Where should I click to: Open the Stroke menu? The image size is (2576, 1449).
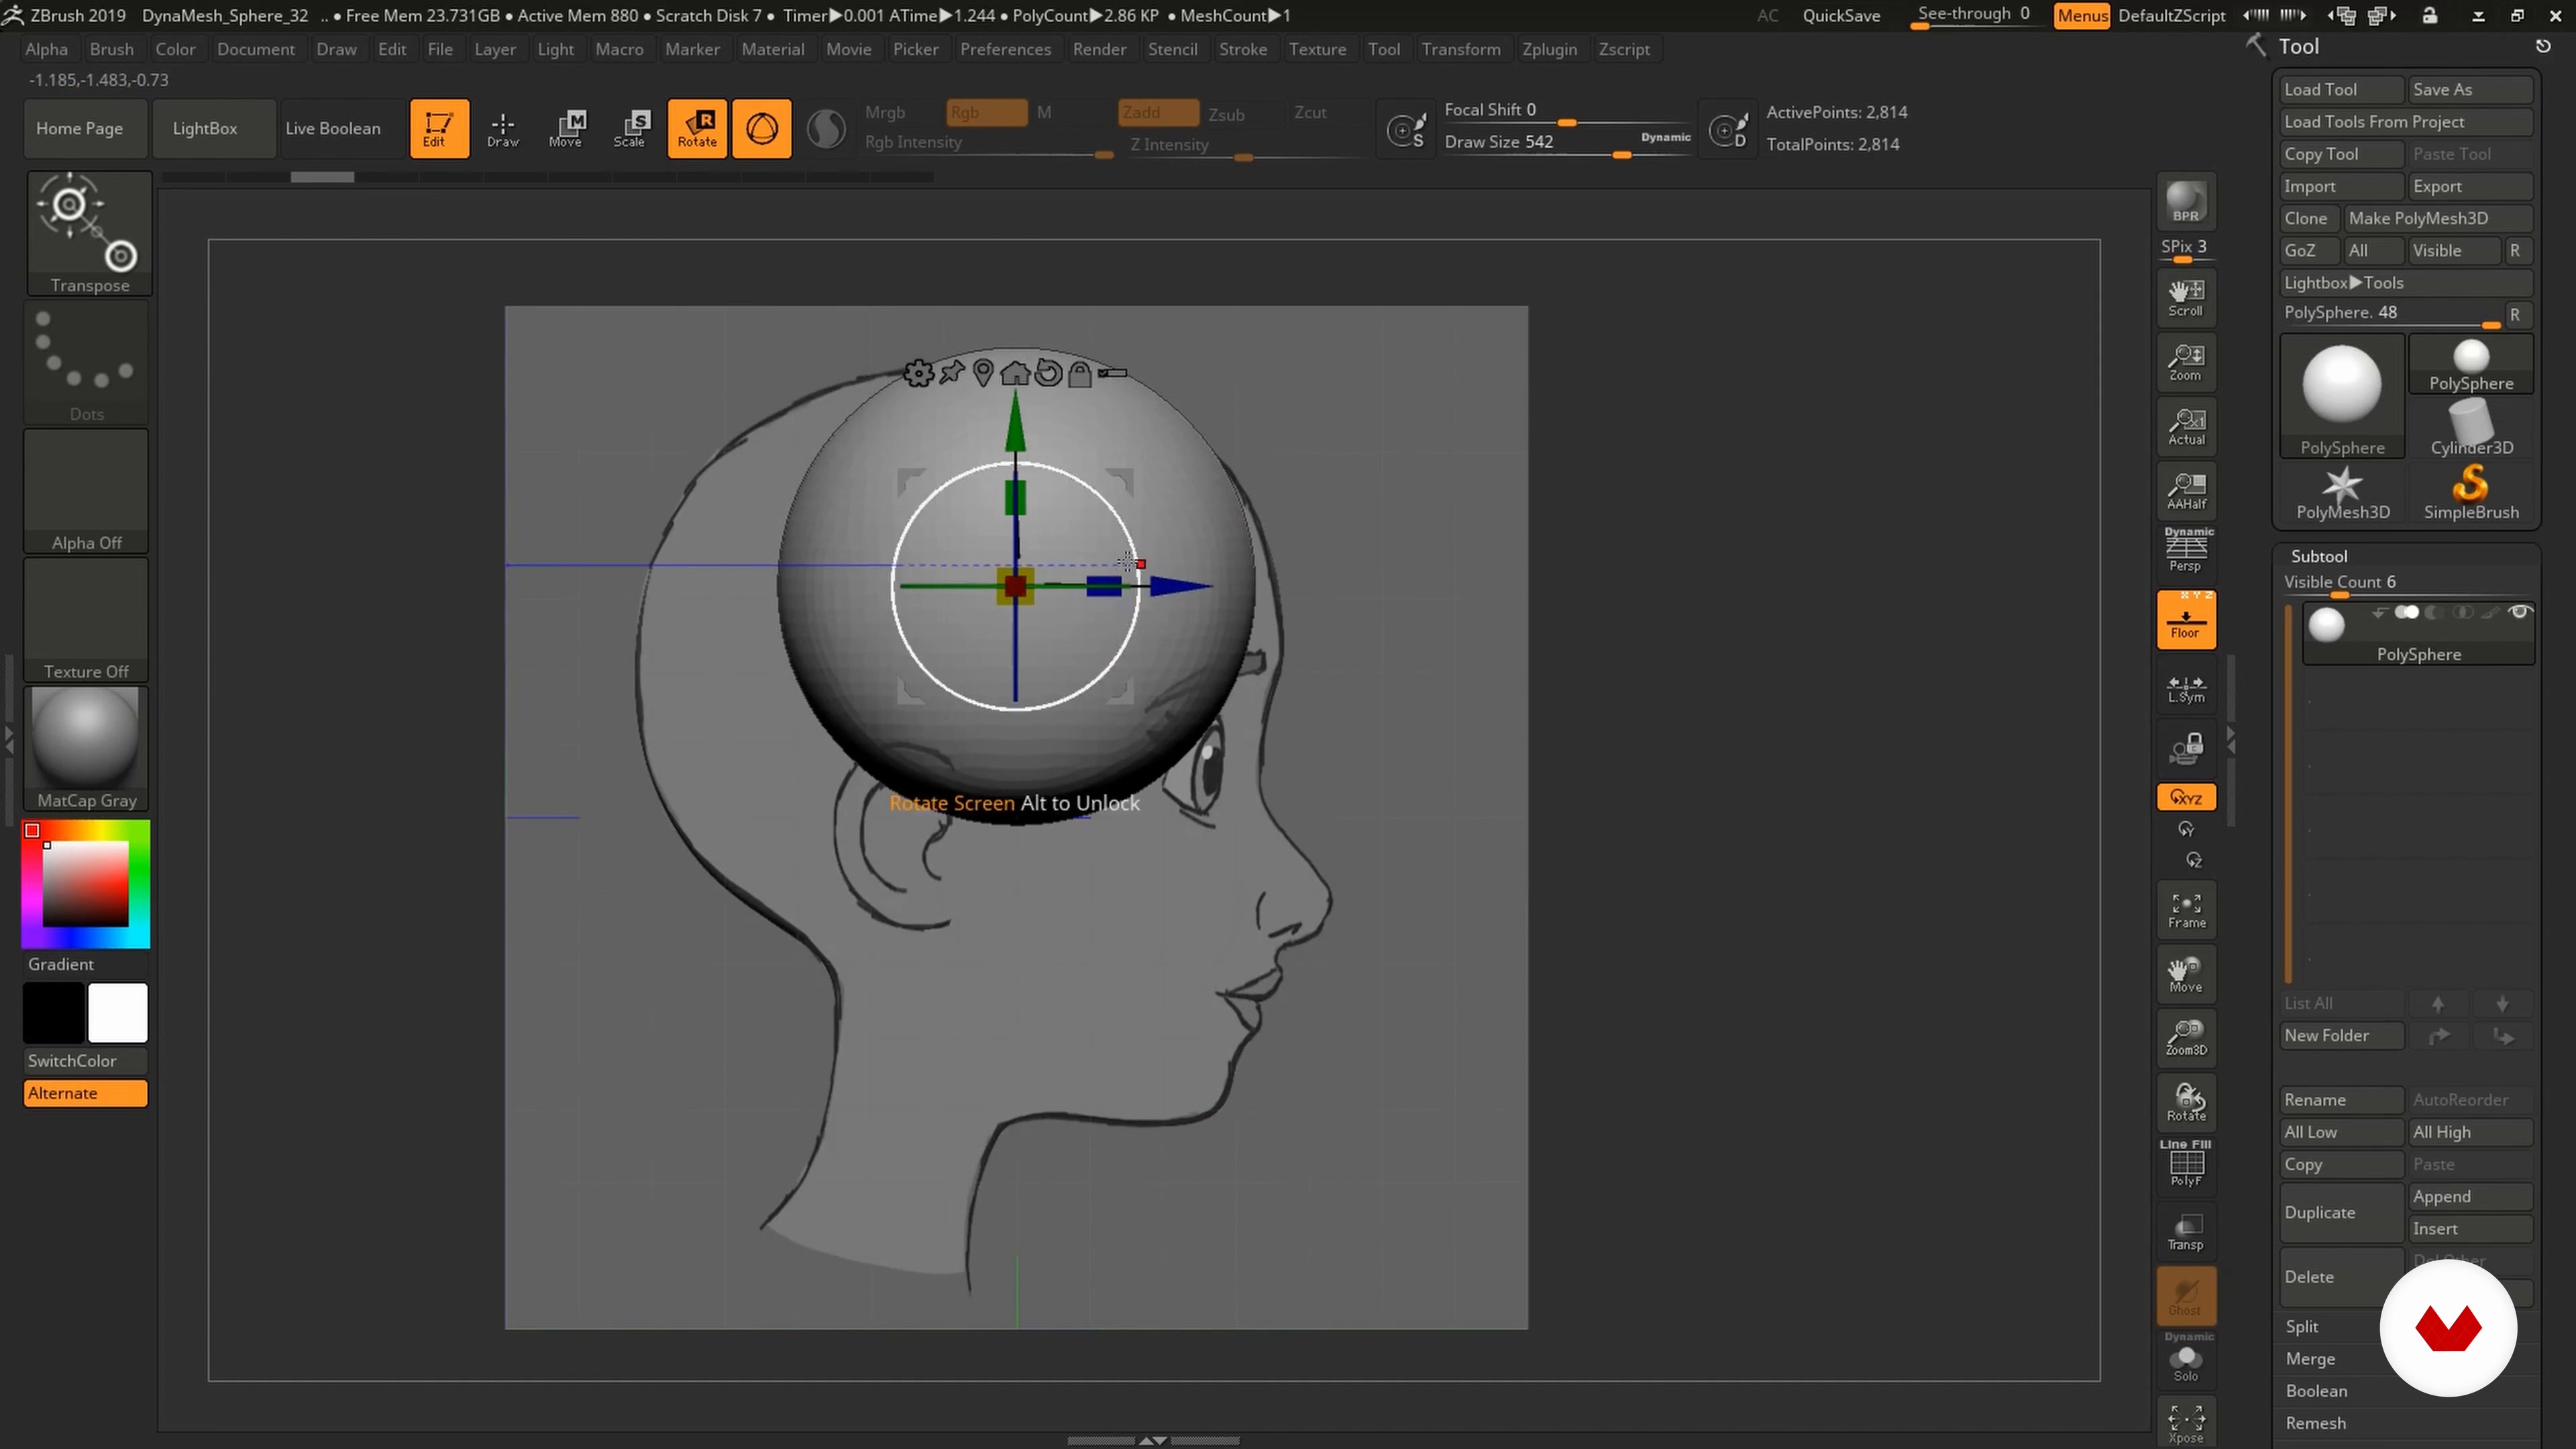[x=1243, y=49]
